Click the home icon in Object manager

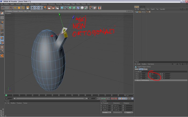[x=183, y=9]
